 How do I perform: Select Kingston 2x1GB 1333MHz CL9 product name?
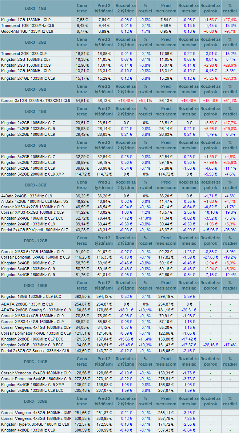[x=28, y=78]
